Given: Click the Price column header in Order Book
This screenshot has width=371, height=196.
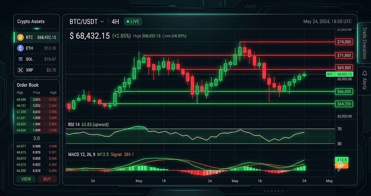Looking at the screenshot, I should pos(37,93).
